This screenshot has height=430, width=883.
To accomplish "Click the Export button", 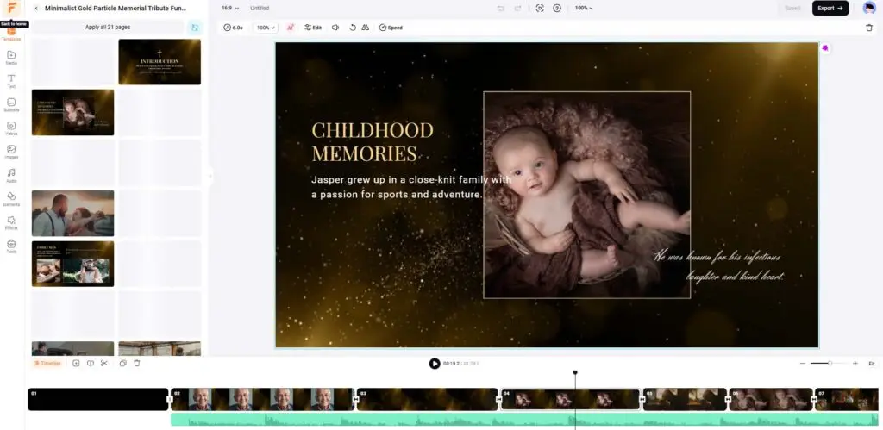I will pyautogui.click(x=830, y=8).
